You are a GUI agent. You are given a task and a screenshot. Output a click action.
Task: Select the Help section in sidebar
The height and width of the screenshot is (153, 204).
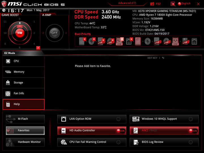point(24,104)
